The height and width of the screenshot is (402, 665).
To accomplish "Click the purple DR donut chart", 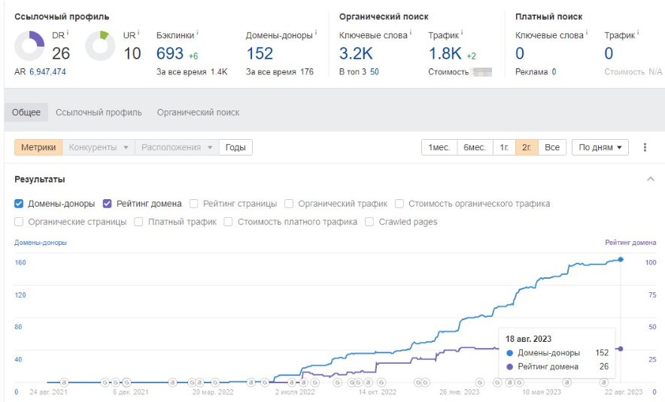I will click(30, 47).
